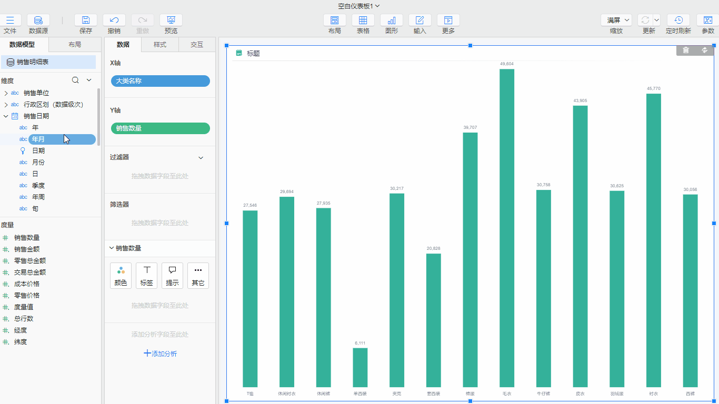Viewport: 719px width, 404px height.
Task: Switch to the Style (样式) tab
Action: click(x=160, y=45)
